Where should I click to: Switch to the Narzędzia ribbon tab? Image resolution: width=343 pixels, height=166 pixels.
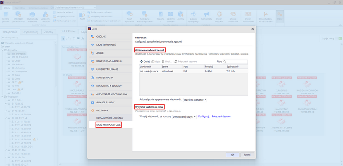[x=20, y=8]
